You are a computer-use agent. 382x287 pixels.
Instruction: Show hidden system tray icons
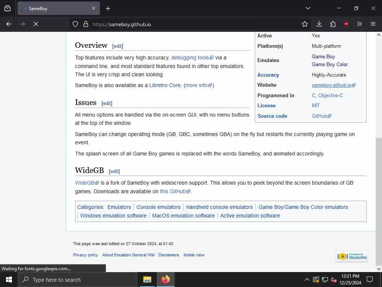click(307, 280)
